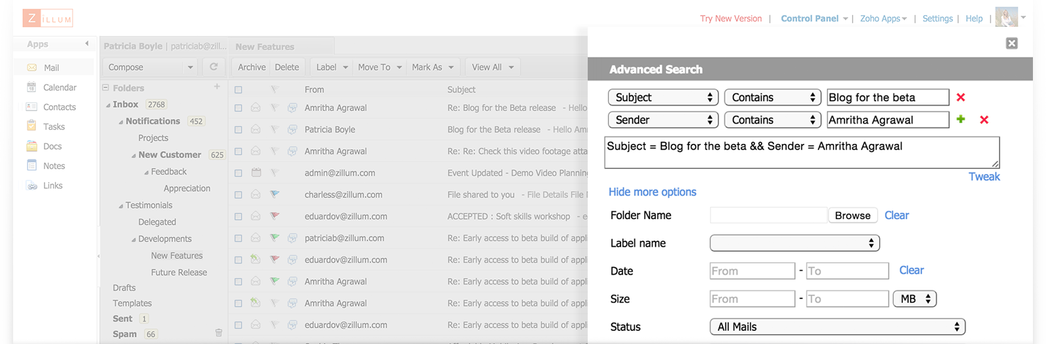Add new folder with plus icon

pyautogui.click(x=217, y=86)
